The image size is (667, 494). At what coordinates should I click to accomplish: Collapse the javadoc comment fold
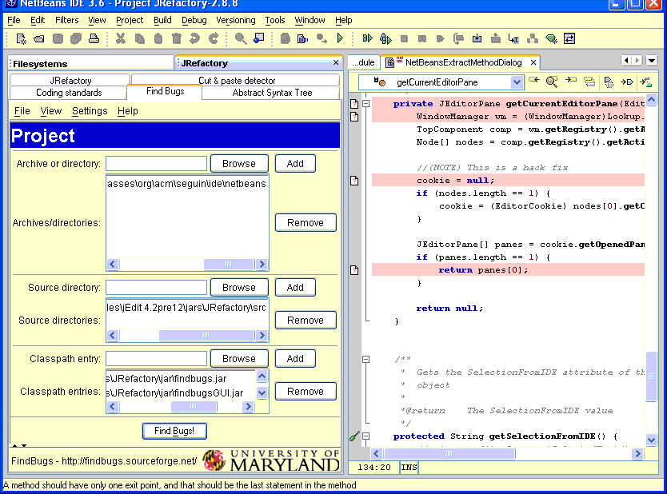[x=365, y=359]
